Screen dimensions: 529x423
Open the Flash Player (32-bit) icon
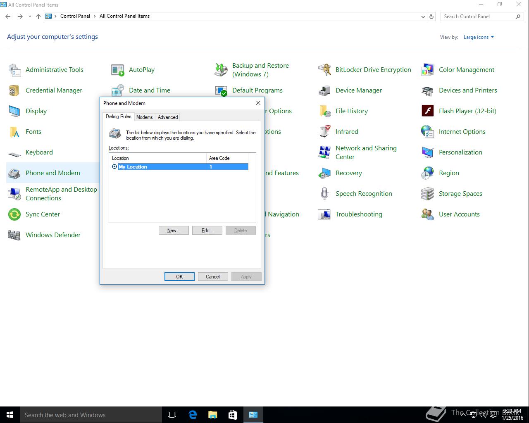(428, 111)
